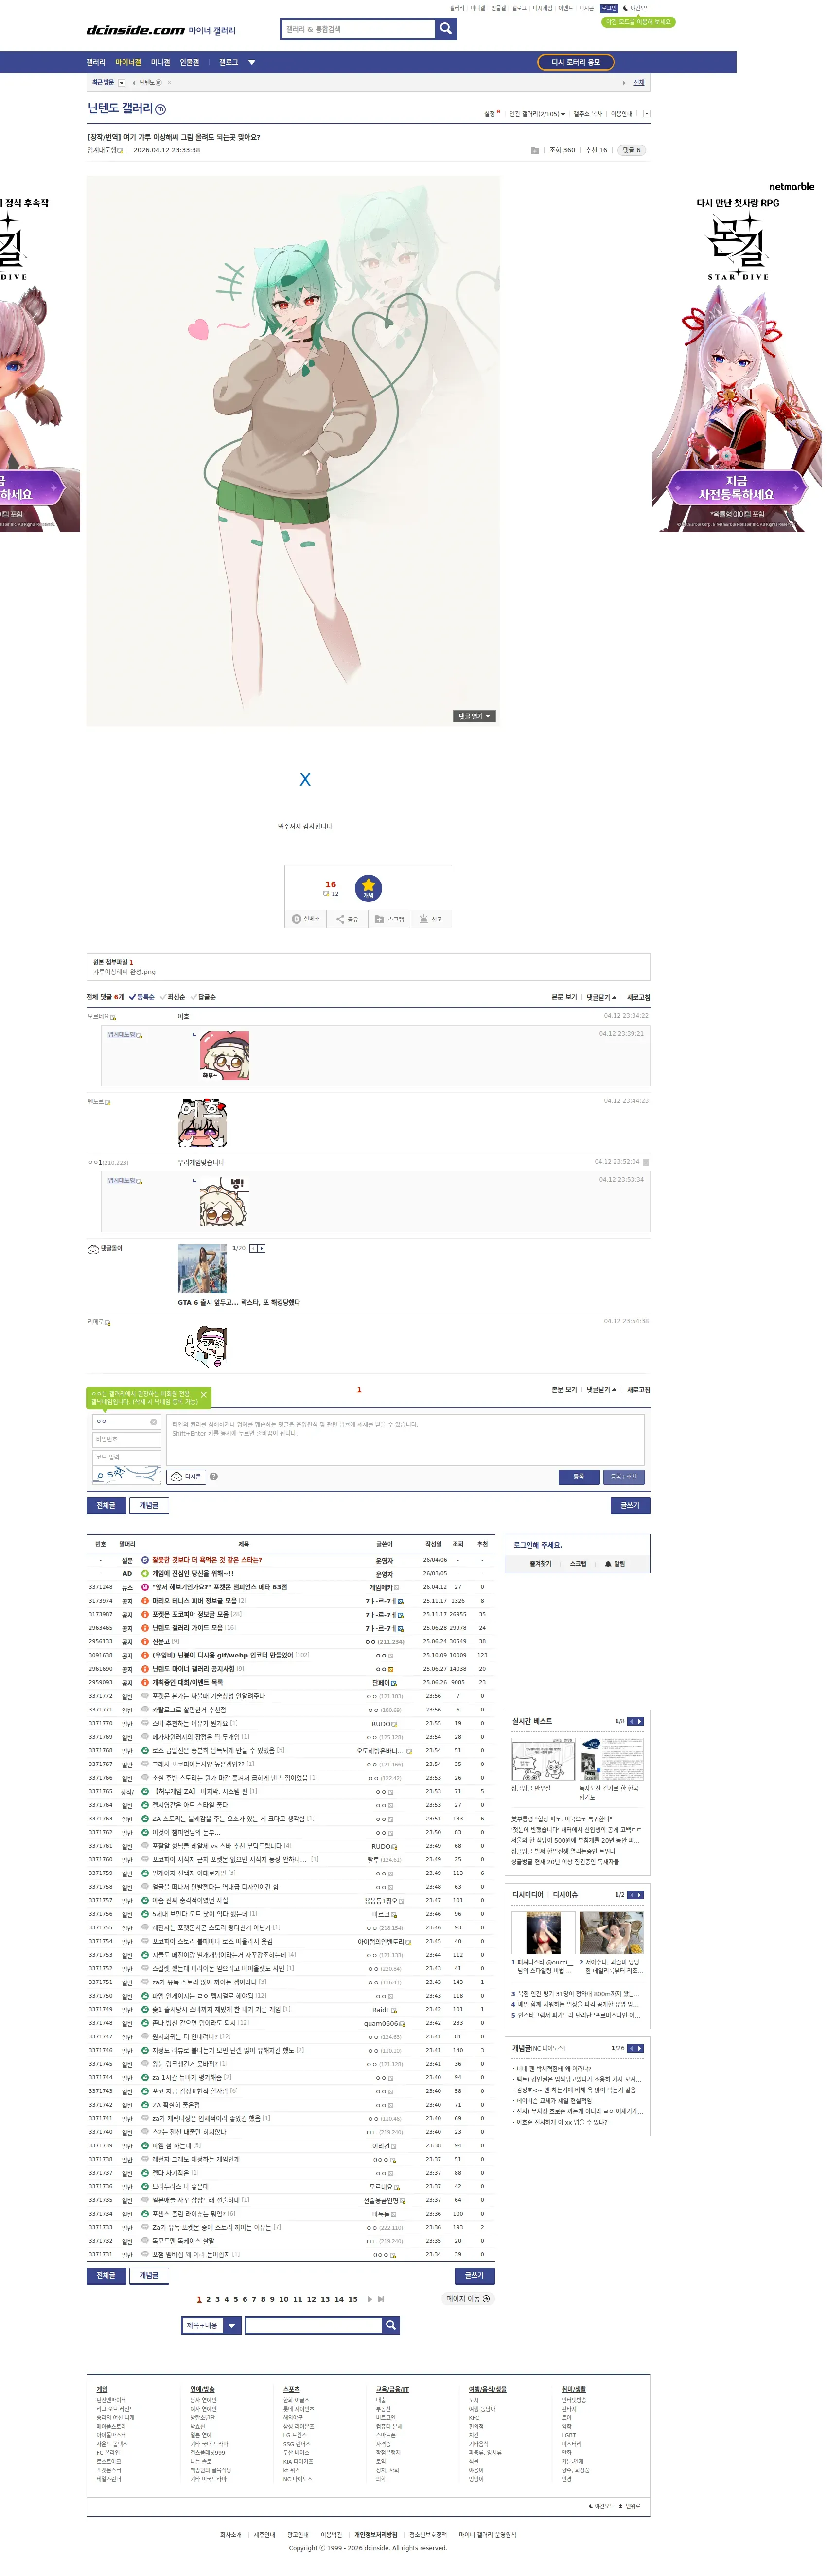
Task: Clear the nickname field with its X icon
Action: (154, 1421)
